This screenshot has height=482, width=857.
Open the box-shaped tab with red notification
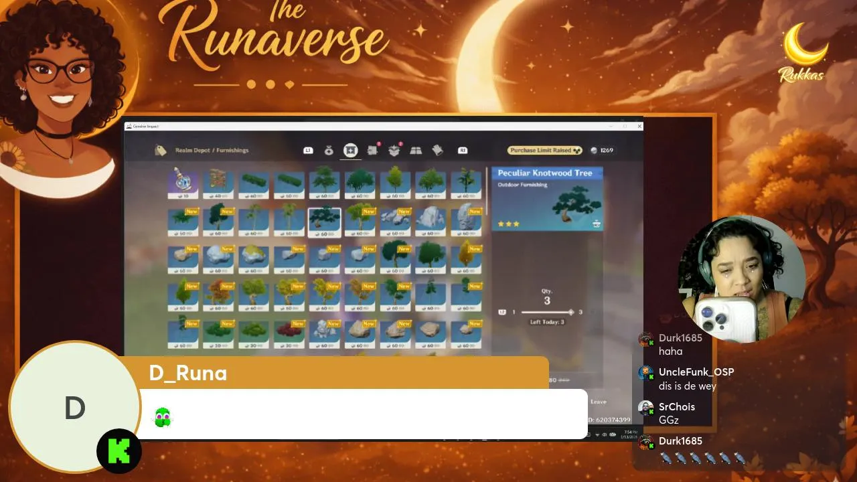394,150
